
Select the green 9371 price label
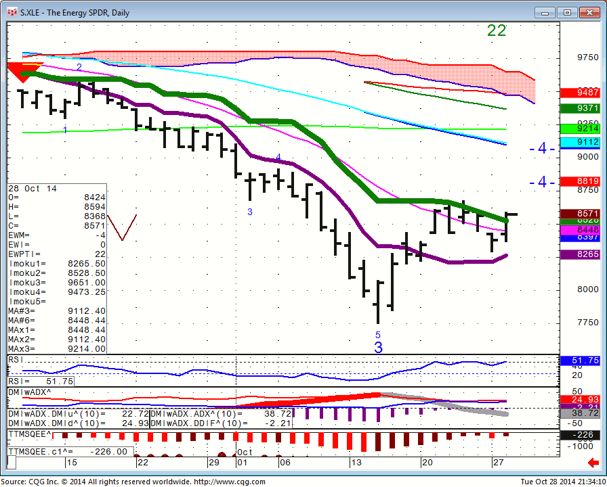click(x=580, y=108)
